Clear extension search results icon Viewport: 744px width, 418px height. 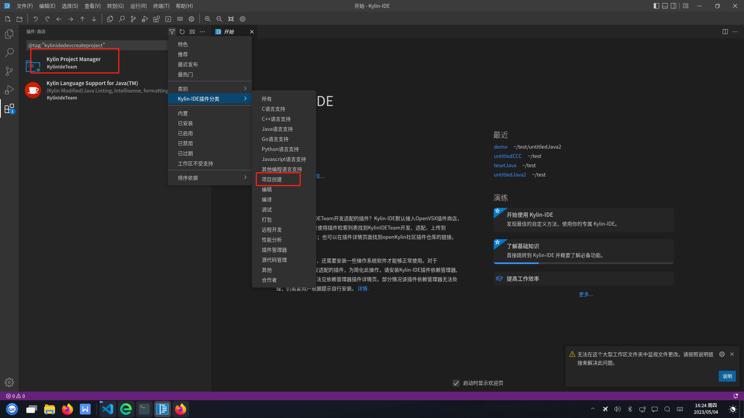[192, 32]
